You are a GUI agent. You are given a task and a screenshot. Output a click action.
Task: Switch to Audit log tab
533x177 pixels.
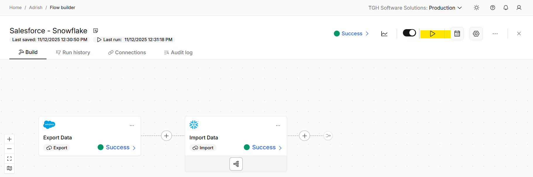178,52
